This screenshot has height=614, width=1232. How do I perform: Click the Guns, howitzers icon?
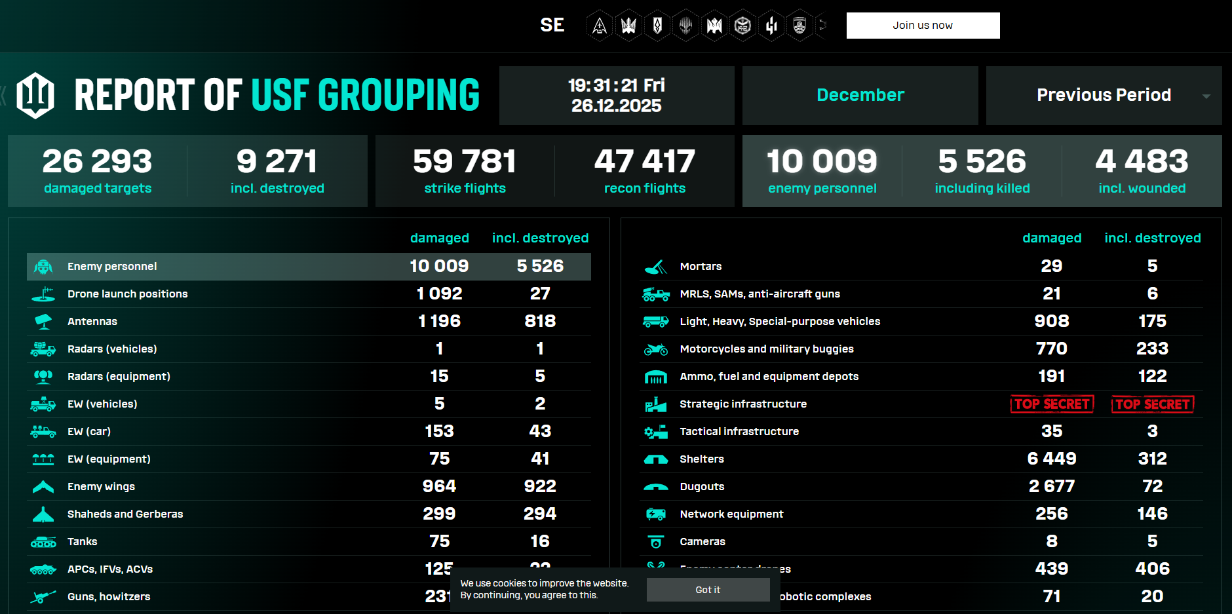[x=43, y=597]
